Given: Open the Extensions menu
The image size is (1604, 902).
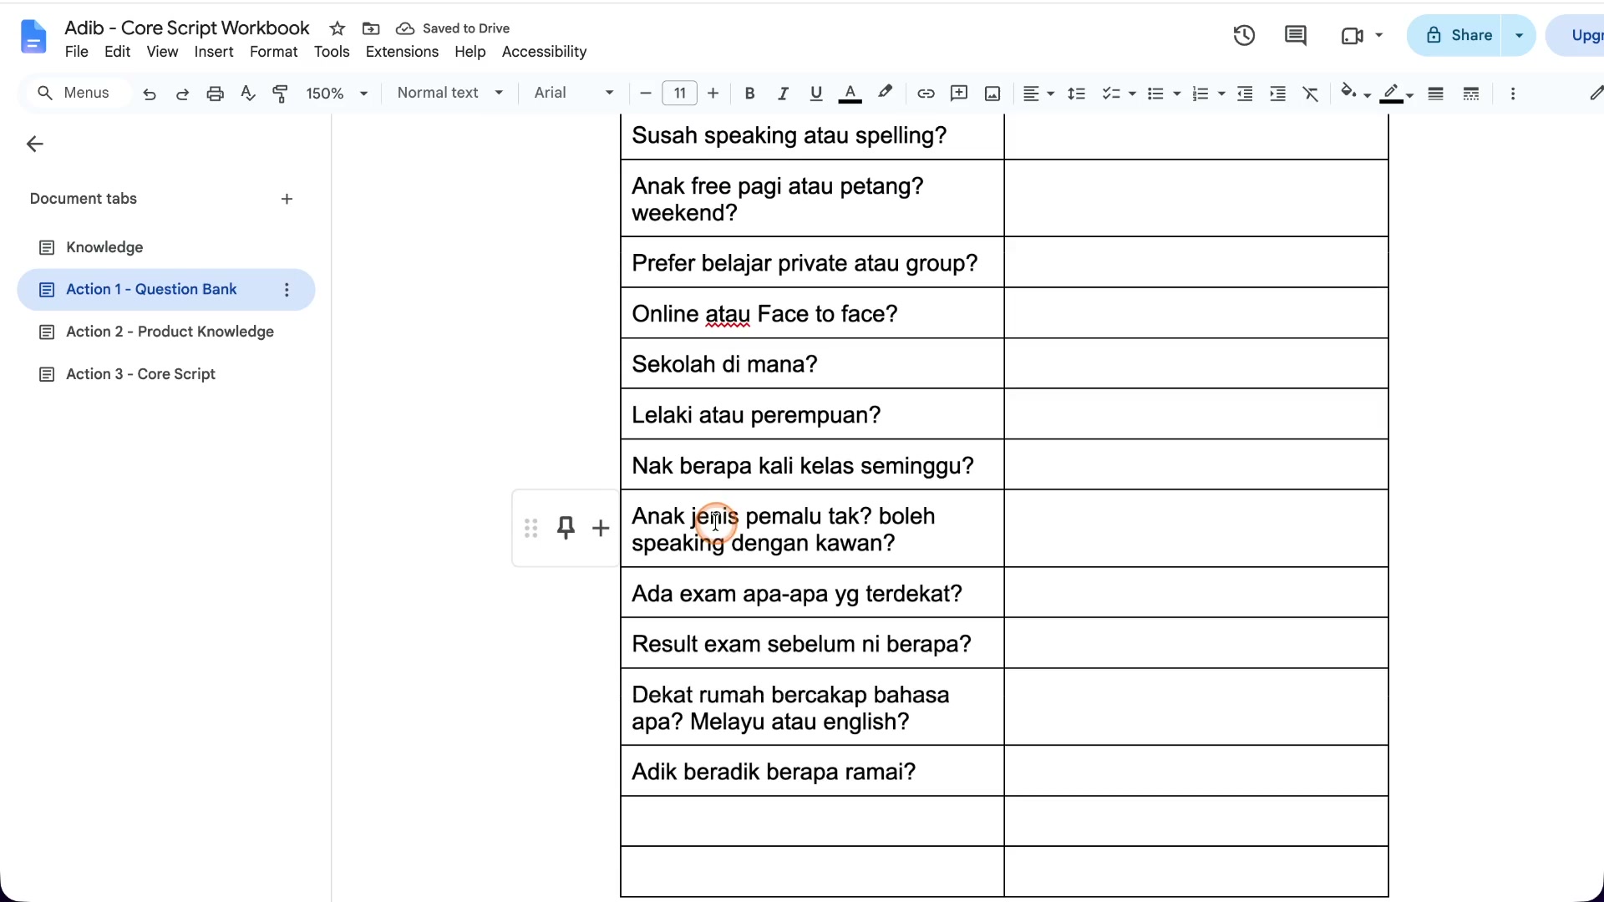Looking at the screenshot, I should (402, 52).
